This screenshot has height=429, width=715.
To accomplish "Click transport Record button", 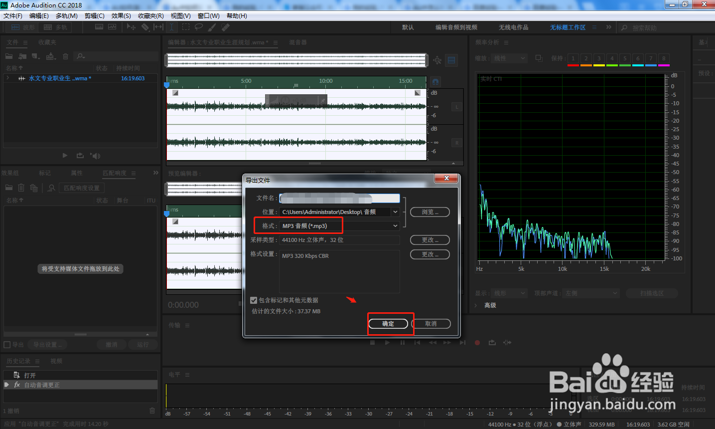I will 477,343.
